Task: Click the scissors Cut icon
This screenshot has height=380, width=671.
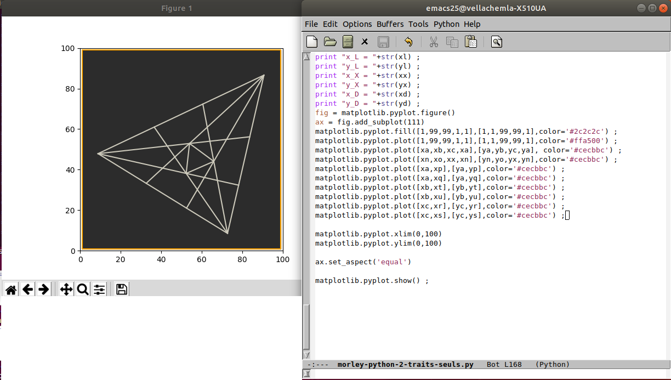Action: tap(433, 42)
